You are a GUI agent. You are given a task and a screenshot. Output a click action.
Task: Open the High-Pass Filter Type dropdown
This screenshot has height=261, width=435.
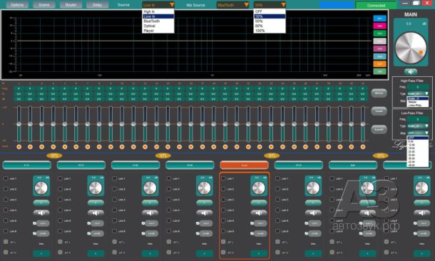tap(418, 93)
